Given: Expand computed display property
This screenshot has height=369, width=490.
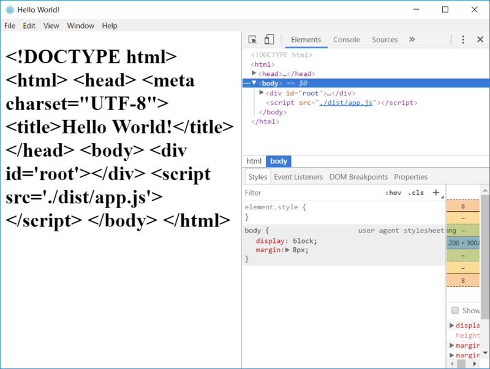Looking at the screenshot, I should coord(451,326).
